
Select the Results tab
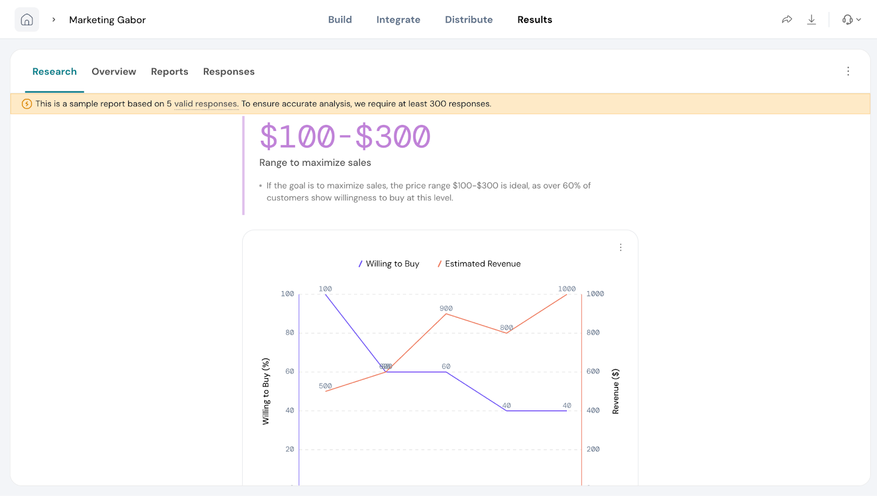tap(534, 20)
